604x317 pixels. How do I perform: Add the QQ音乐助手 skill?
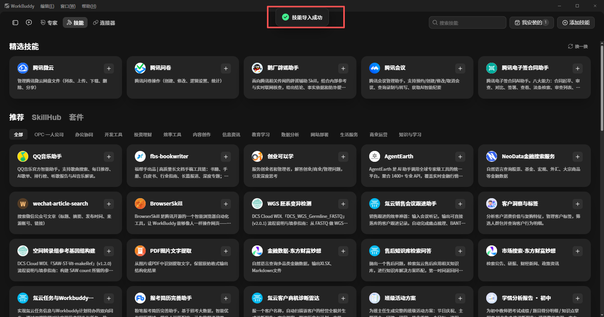[x=109, y=157]
